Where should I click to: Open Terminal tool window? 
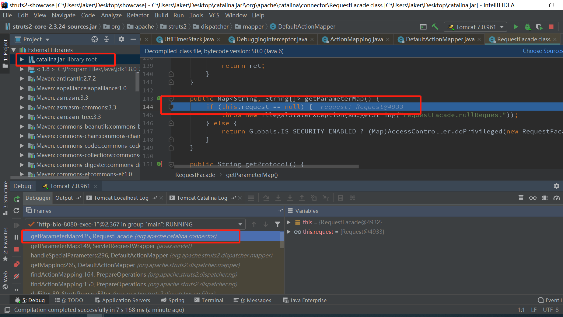pyautogui.click(x=209, y=300)
